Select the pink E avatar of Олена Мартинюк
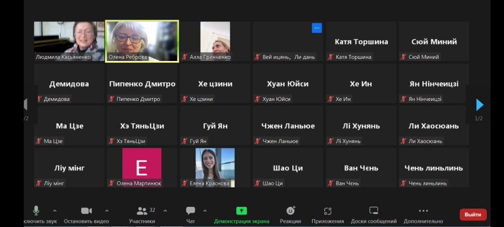 pos(142,167)
